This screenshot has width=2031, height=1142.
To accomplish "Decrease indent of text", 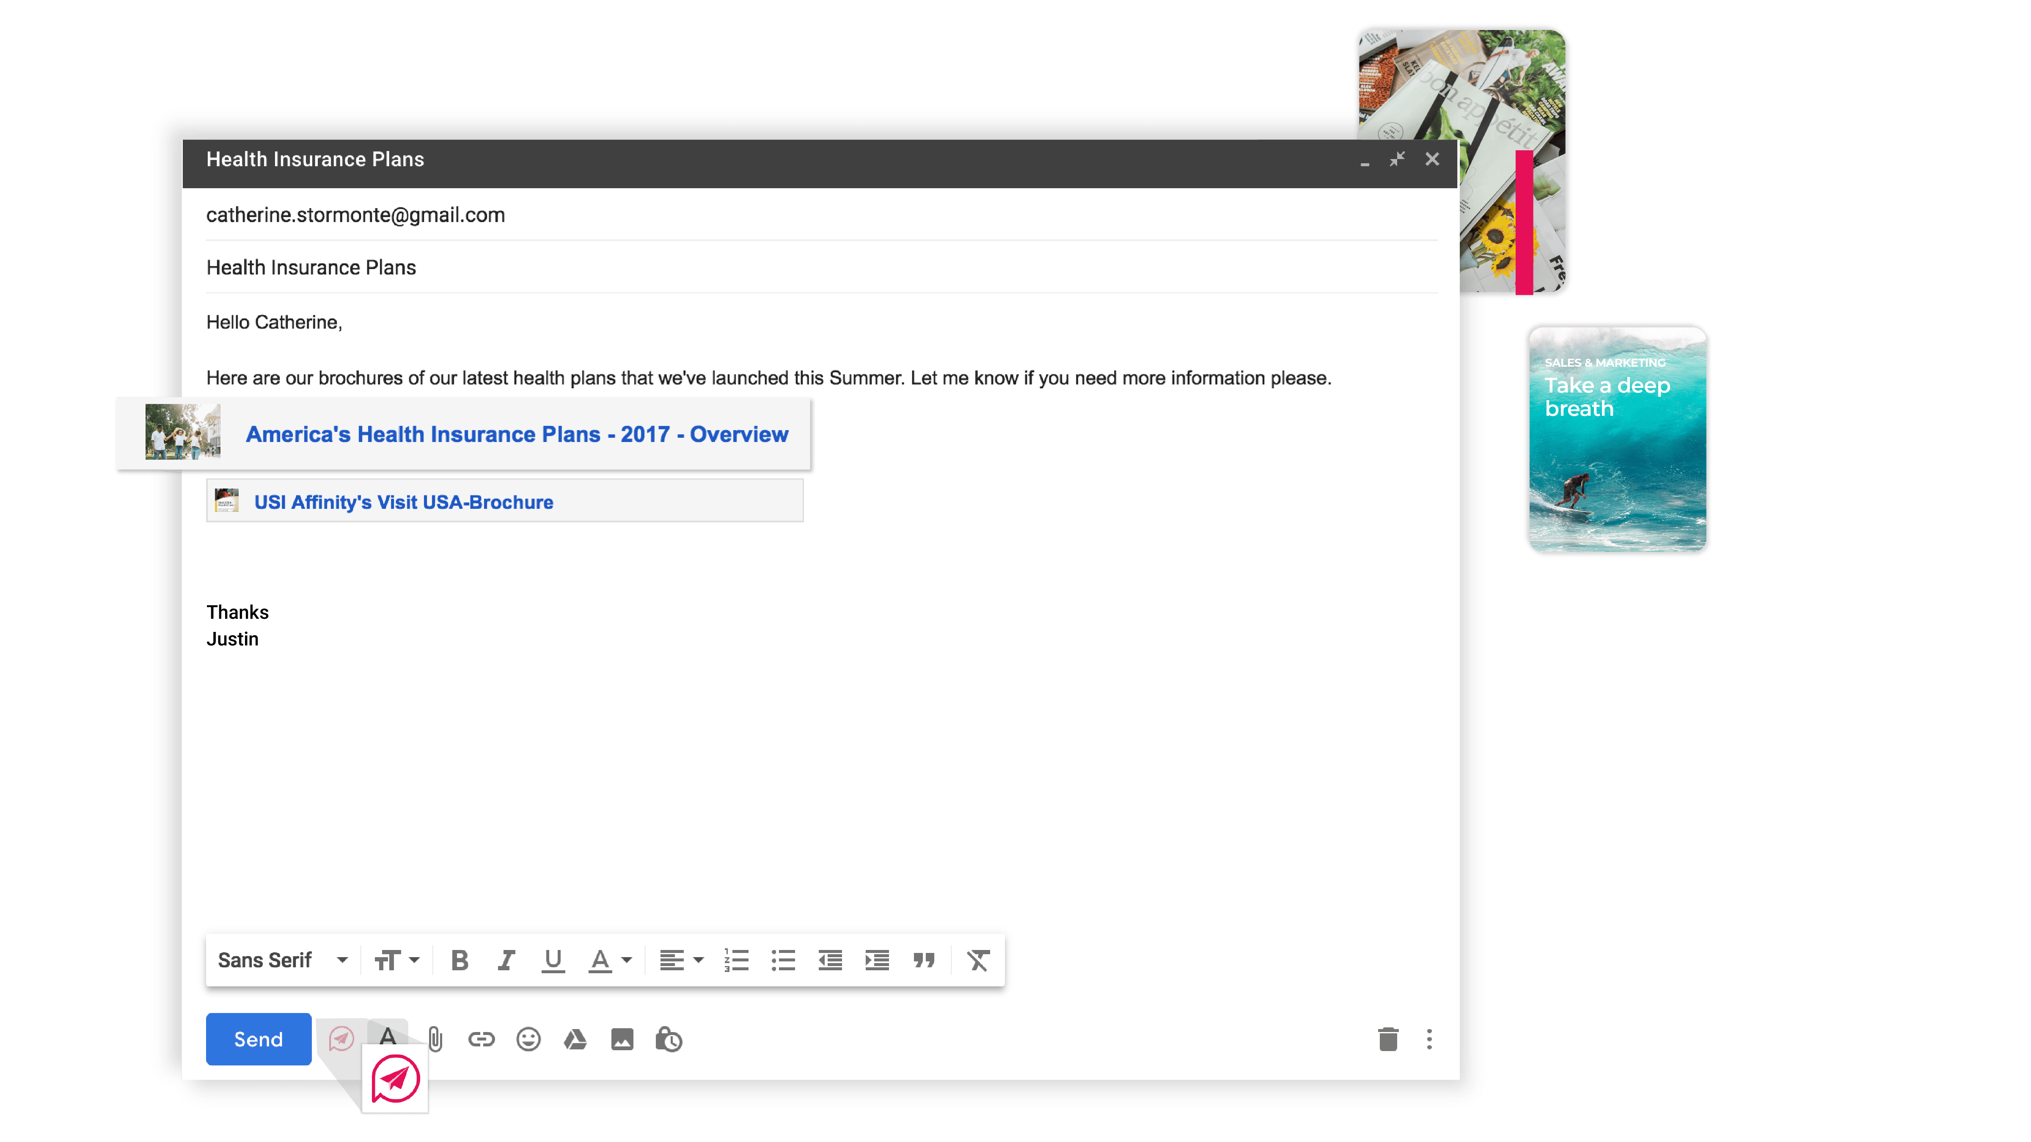I will [829, 960].
